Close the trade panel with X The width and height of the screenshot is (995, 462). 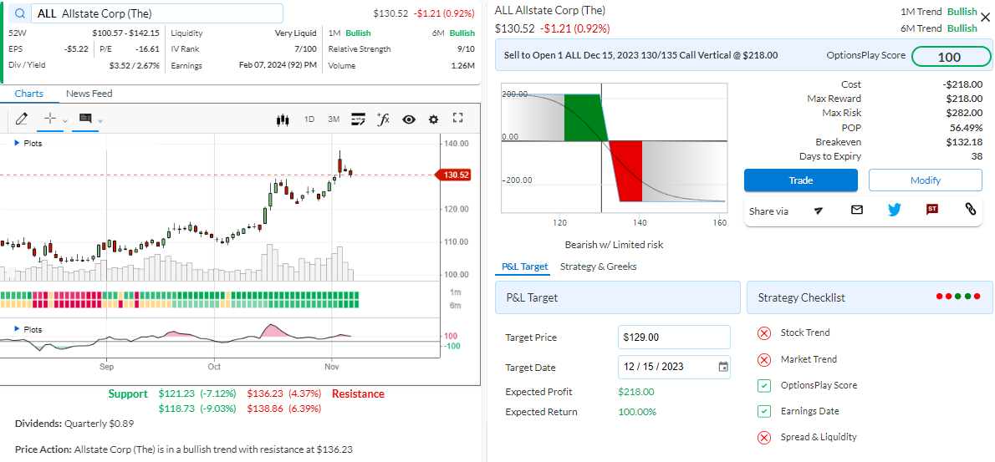coord(985,18)
